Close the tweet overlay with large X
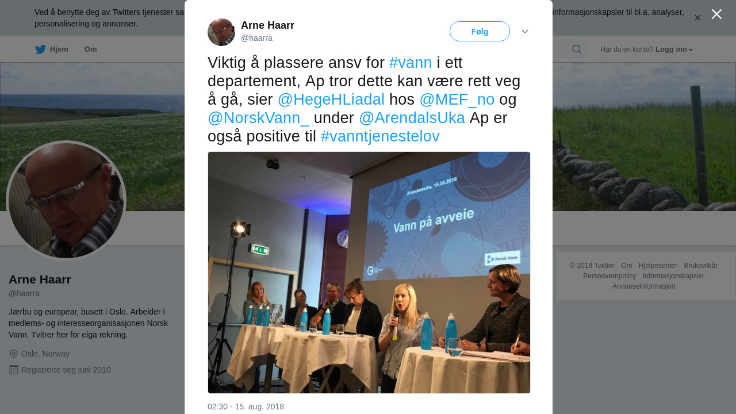Viewport: 736px width, 414px height. coord(716,14)
